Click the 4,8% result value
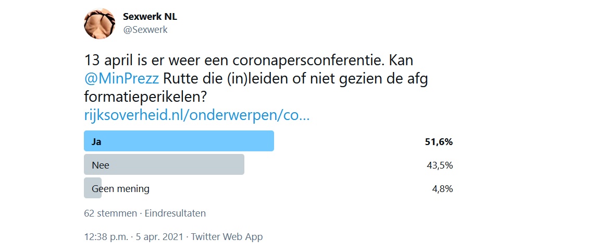This screenshot has height=251, width=594. pyautogui.click(x=441, y=189)
